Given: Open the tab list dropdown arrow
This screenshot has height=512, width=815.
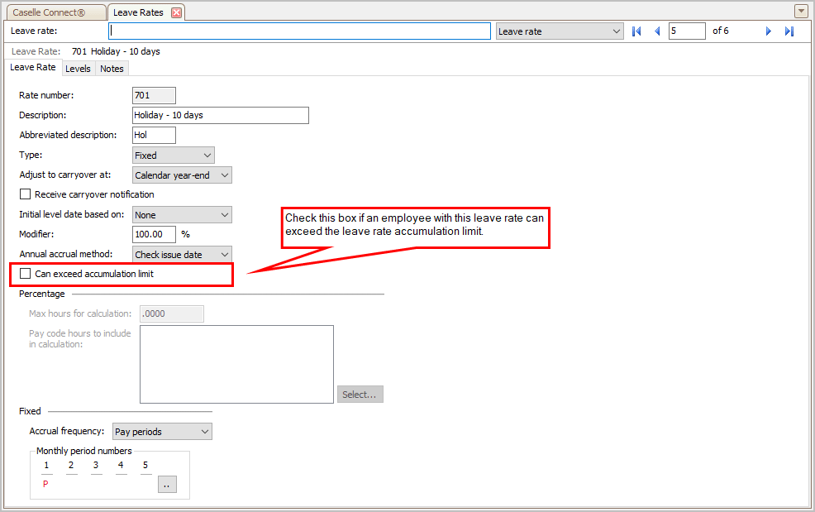Looking at the screenshot, I should pyautogui.click(x=801, y=11).
